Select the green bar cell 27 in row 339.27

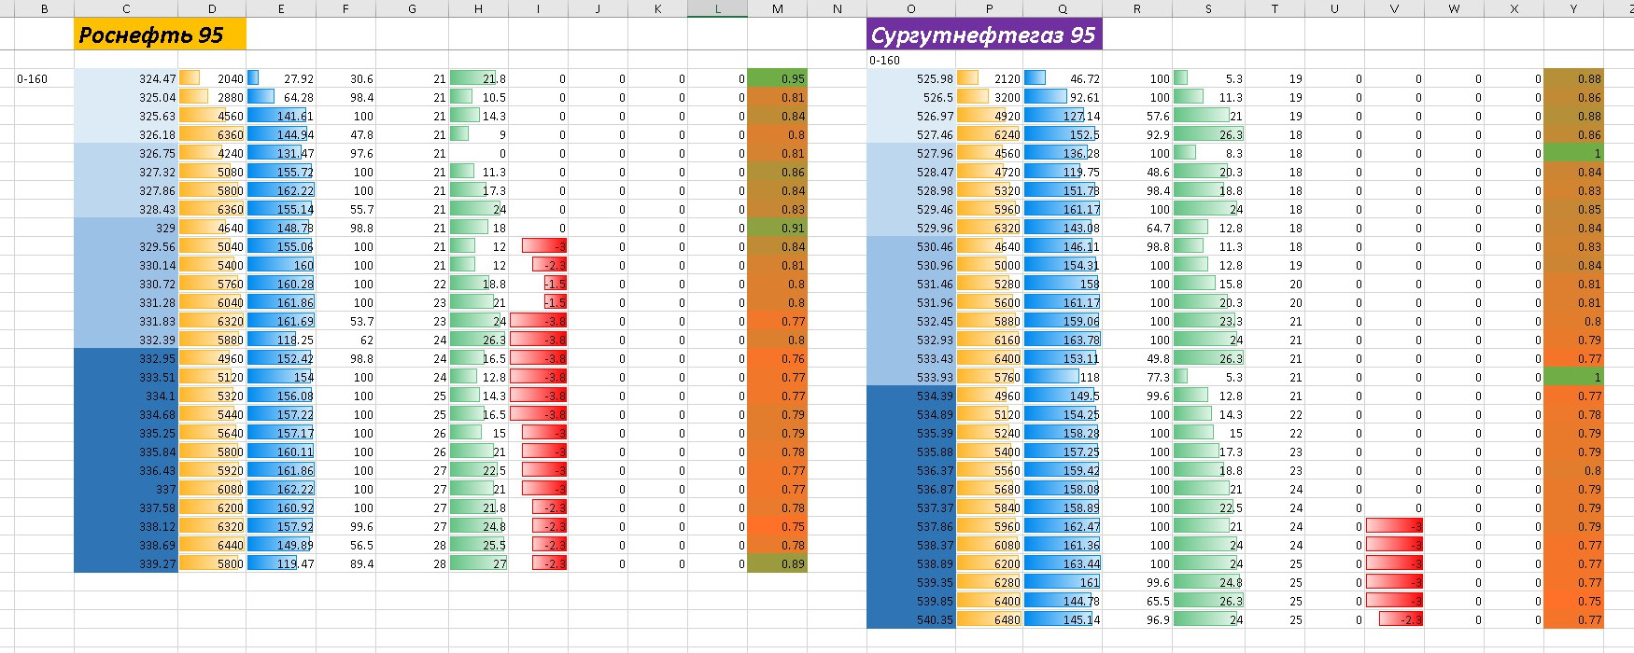[478, 563]
